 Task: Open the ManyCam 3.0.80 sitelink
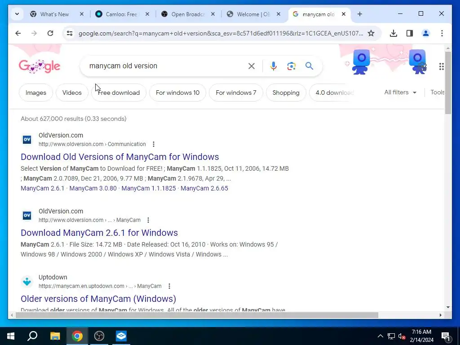(x=93, y=188)
